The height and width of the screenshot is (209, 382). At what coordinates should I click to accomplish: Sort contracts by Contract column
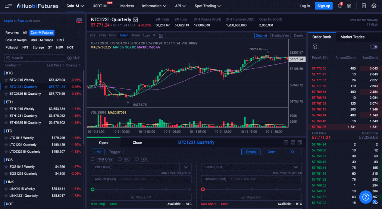(x=13, y=65)
